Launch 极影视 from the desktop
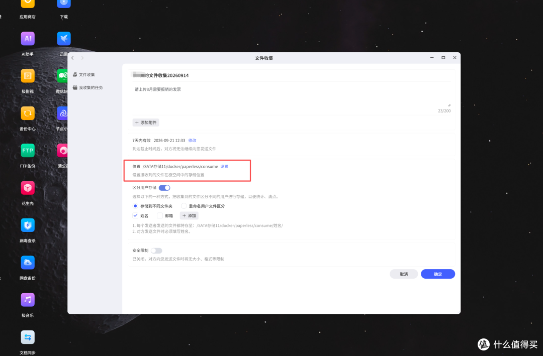Screen dimensions: 543x356 [x=28, y=76]
